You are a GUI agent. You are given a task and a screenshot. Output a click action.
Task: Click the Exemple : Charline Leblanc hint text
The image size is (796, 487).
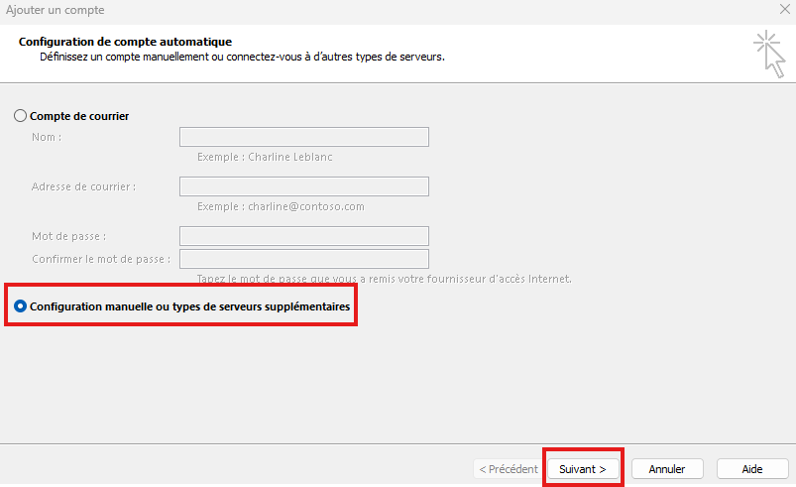click(x=272, y=157)
